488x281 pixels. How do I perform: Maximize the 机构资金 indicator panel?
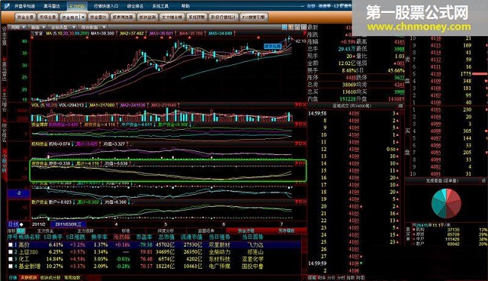[x=300, y=144]
